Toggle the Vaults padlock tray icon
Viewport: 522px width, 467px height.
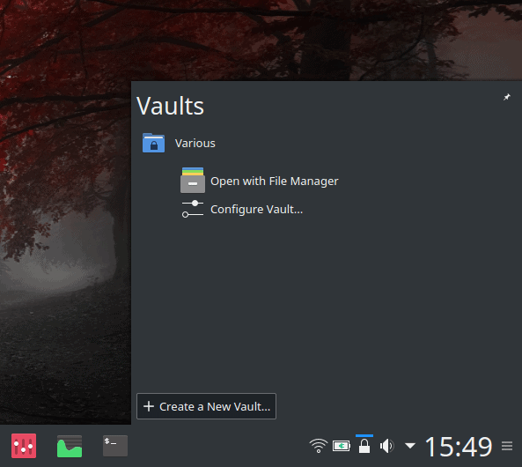coord(364,446)
